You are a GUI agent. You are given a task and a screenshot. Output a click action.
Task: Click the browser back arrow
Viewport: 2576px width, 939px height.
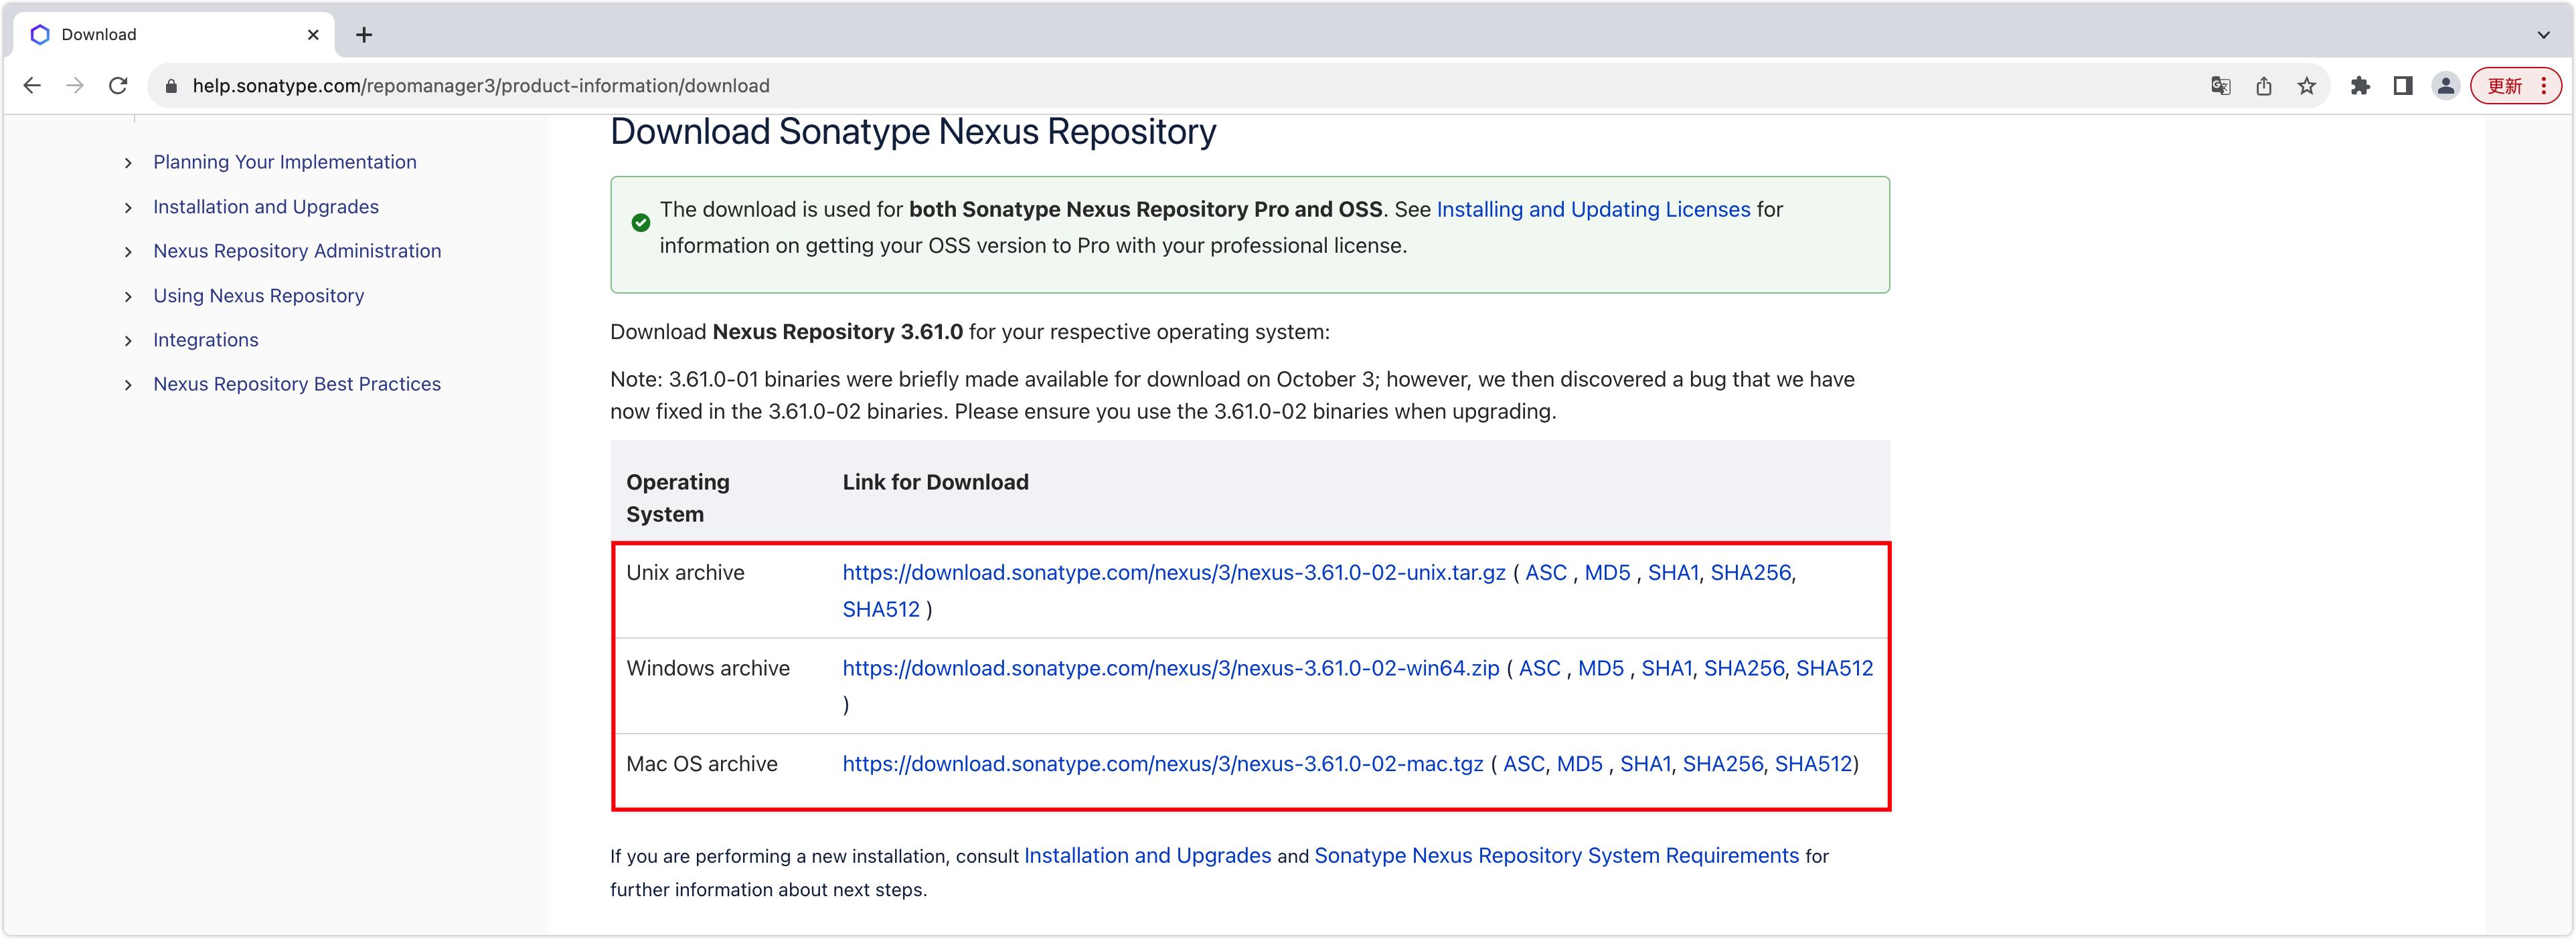(32, 86)
